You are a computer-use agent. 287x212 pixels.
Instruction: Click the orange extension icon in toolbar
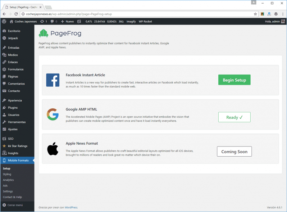(263, 14)
